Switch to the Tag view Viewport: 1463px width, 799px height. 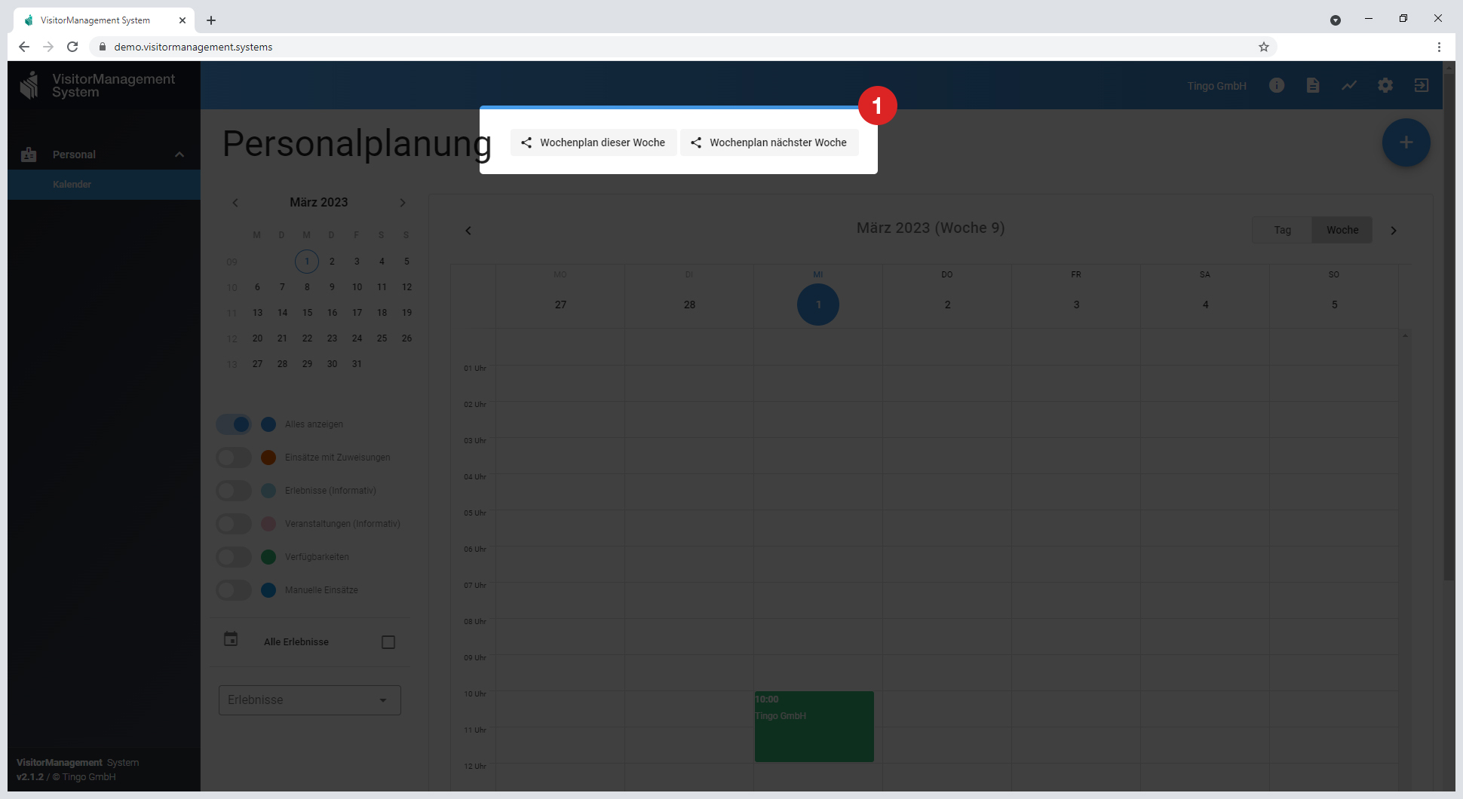click(x=1282, y=230)
